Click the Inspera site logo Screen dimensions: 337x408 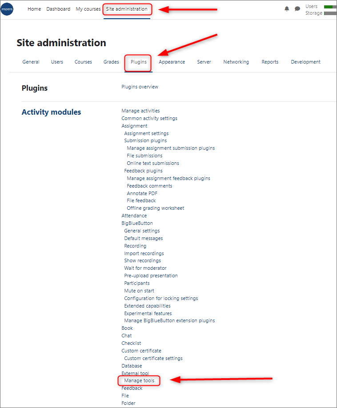7,9
